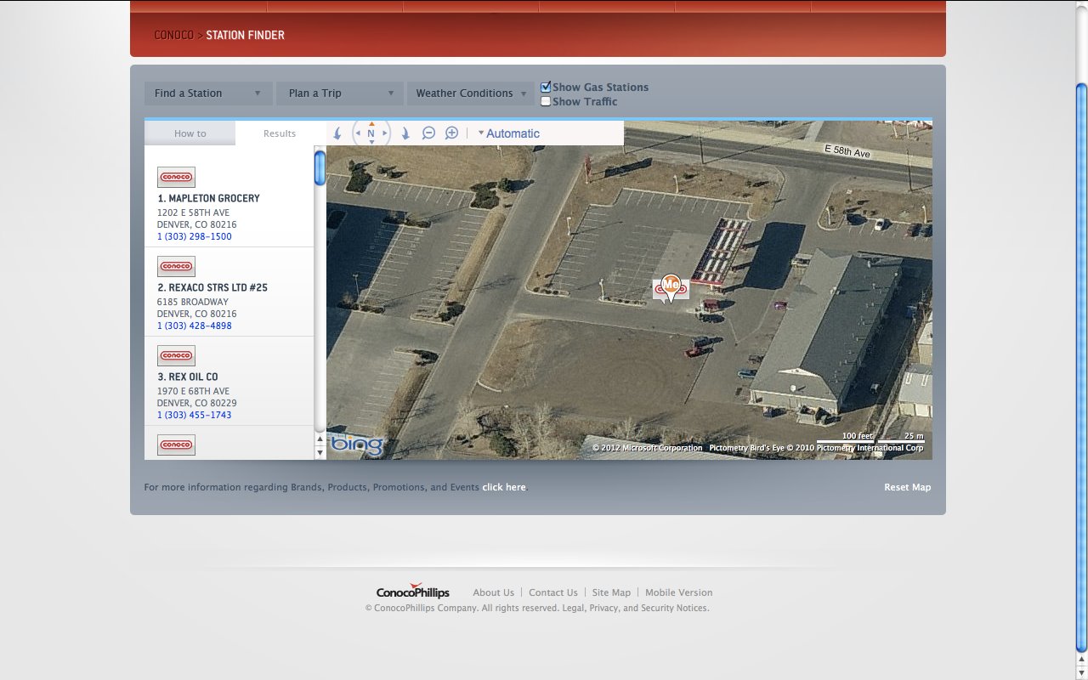This screenshot has width=1088, height=680.
Task: Pan the map north with compass arrow
Action: [x=371, y=123]
